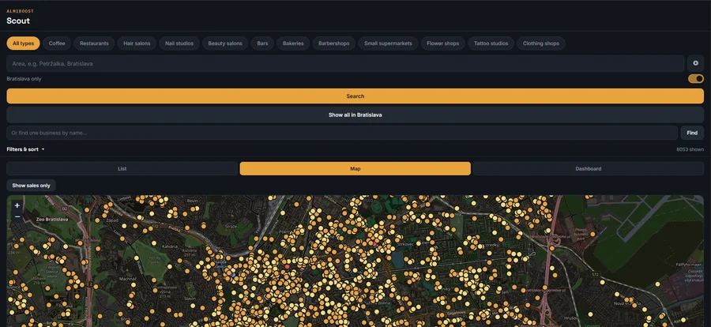711x327 pixels.
Task: Choose the Tattoo studios chip
Action: 491,43
